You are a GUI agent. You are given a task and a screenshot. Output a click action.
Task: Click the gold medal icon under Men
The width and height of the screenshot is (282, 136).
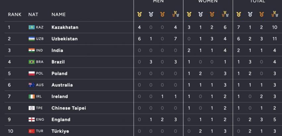[x=139, y=14]
